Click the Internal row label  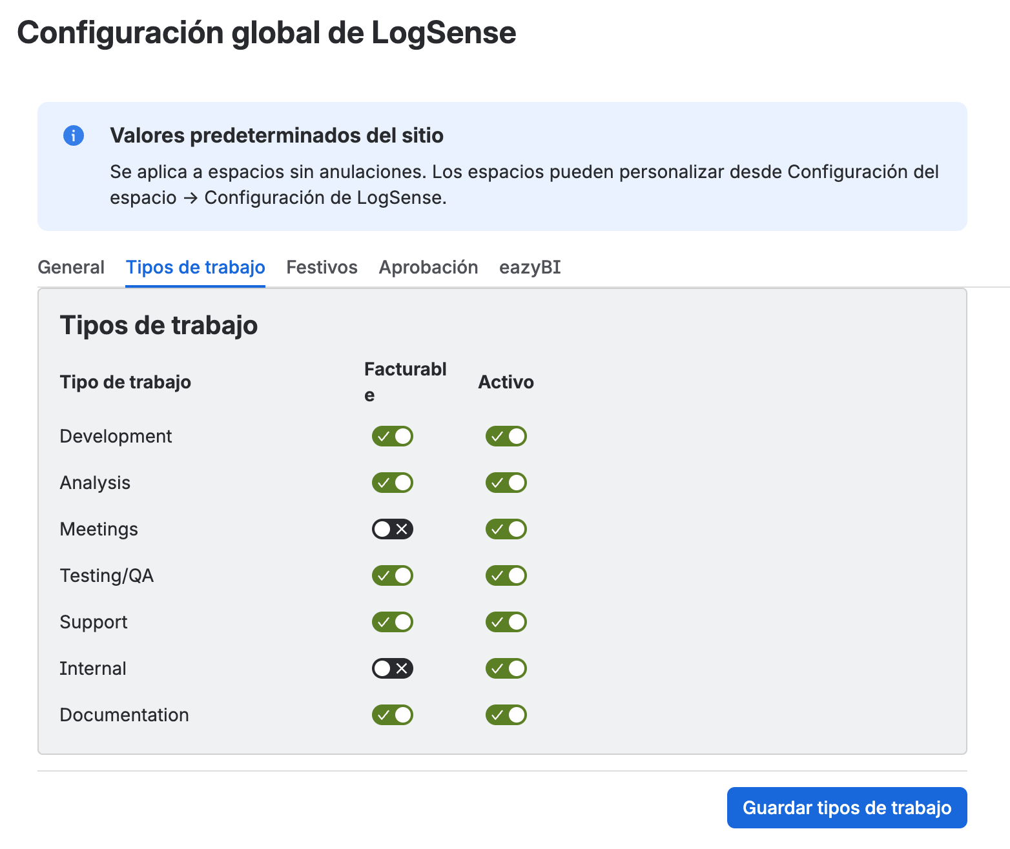93,668
